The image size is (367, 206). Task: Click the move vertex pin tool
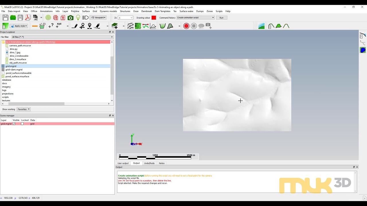(x=82, y=26)
